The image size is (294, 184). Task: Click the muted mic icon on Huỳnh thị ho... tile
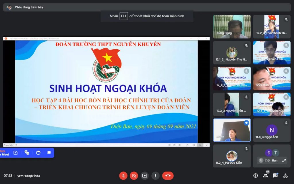[246, 71]
